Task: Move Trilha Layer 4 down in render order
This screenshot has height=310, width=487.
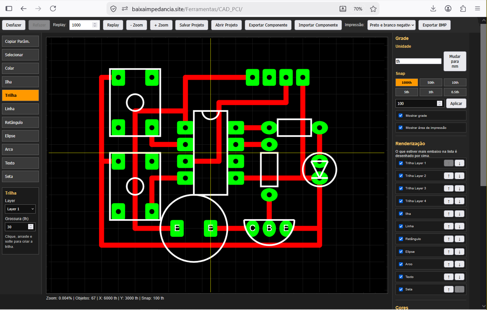Action: click(459, 201)
